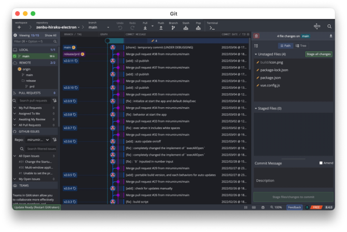Click the v2.0.11 tag label
This screenshot has width=347, height=232.
pos(70,61)
